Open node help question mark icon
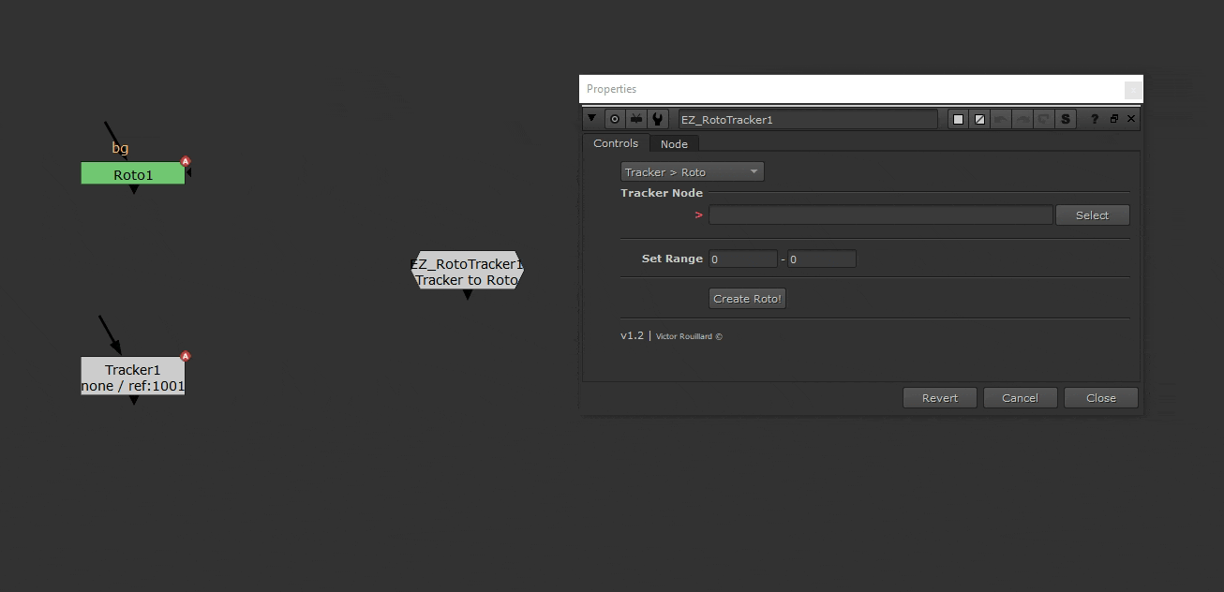 (x=1094, y=119)
